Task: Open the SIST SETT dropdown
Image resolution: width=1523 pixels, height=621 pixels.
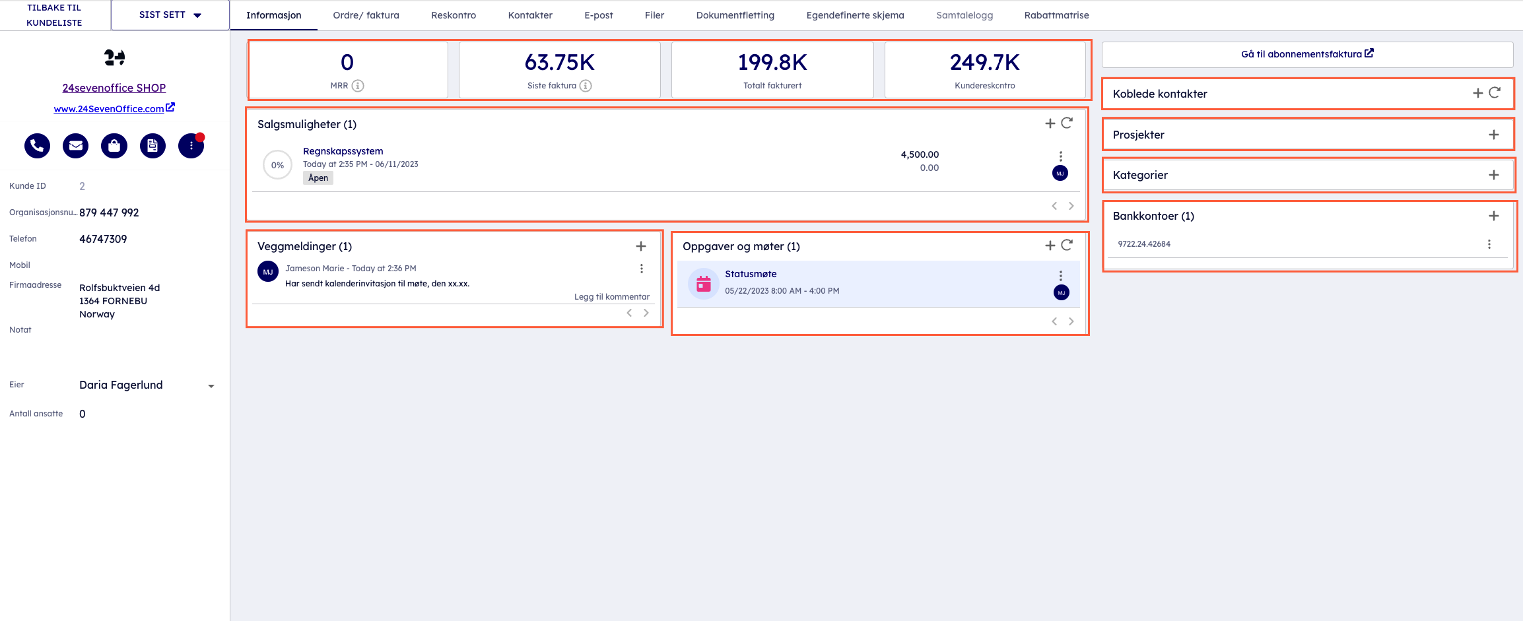Action: (x=170, y=15)
